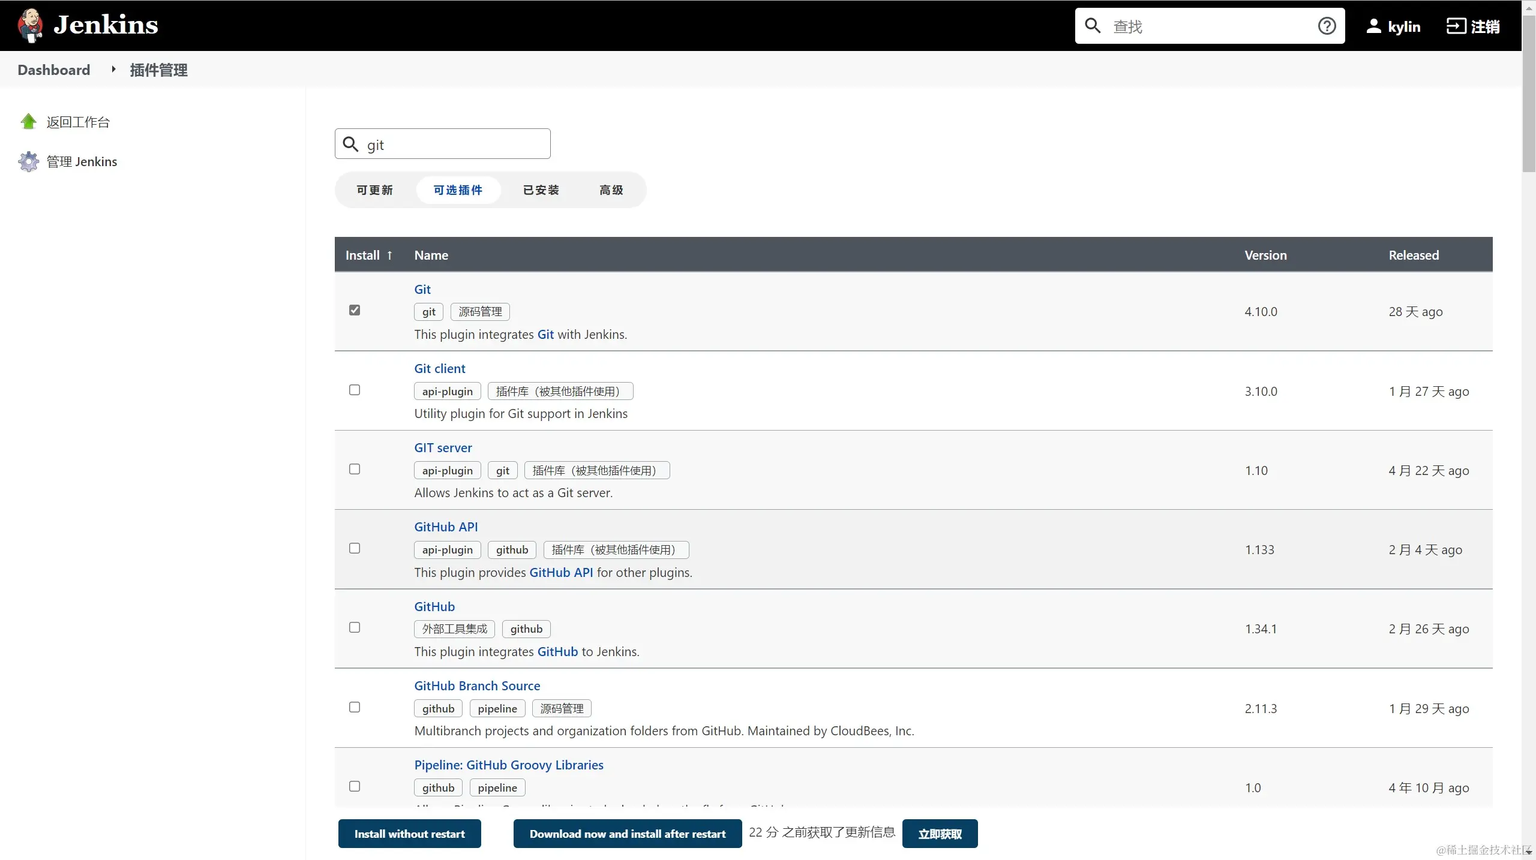Expand the breadcrumb arrow after Dashboard
Viewport: 1536px width, 860px height.
[113, 70]
